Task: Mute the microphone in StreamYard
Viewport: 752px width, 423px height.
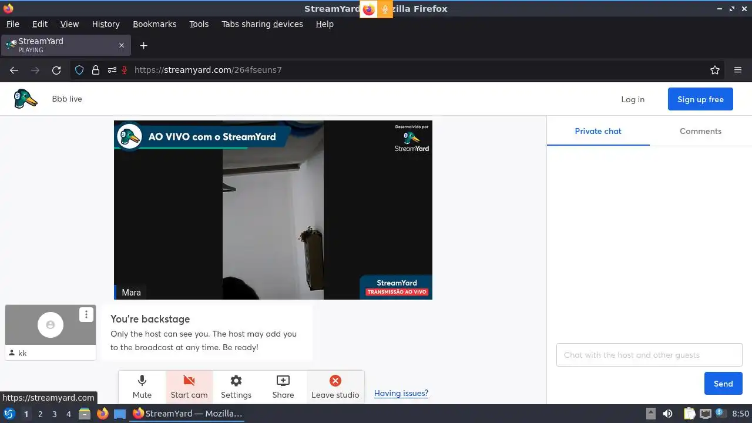Action: pyautogui.click(x=142, y=387)
